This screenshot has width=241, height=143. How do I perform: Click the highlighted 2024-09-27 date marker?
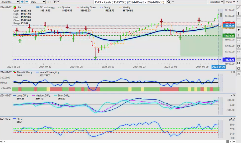click(x=219, y=67)
